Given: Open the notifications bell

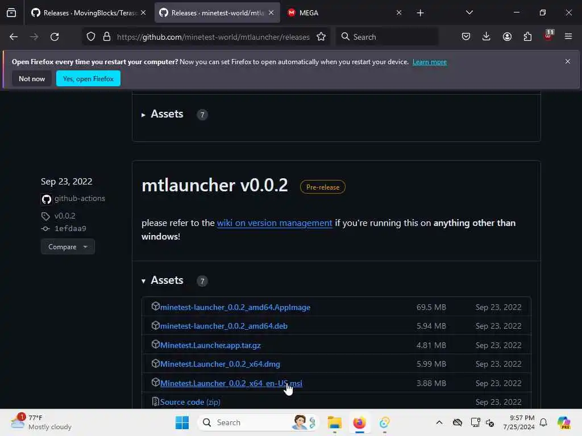Looking at the screenshot, I should (543, 422).
